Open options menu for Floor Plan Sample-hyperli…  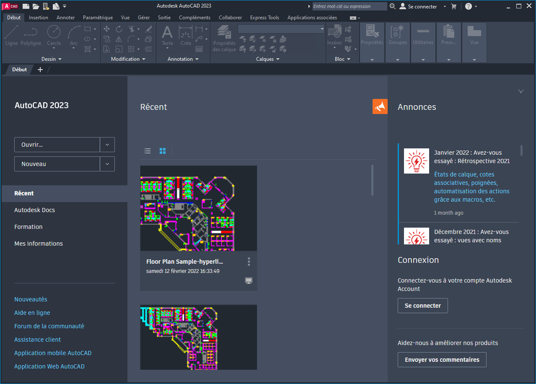point(249,262)
